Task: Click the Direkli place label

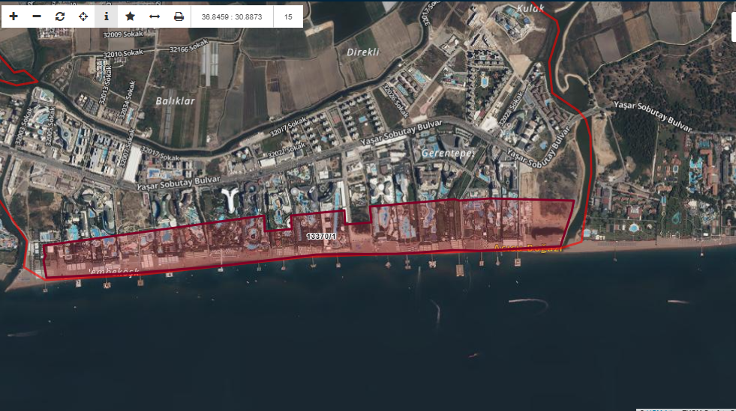Action: click(x=363, y=52)
